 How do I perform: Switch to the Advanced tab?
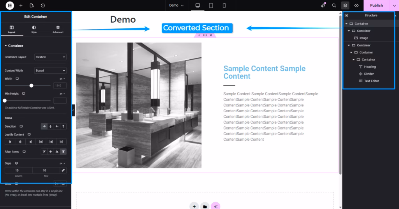point(58,30)
